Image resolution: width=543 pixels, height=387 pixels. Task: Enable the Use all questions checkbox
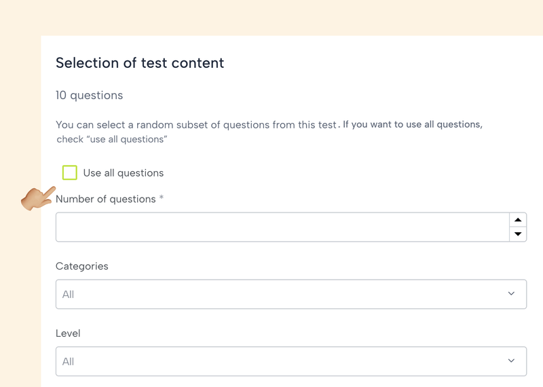tap(69, 172)
